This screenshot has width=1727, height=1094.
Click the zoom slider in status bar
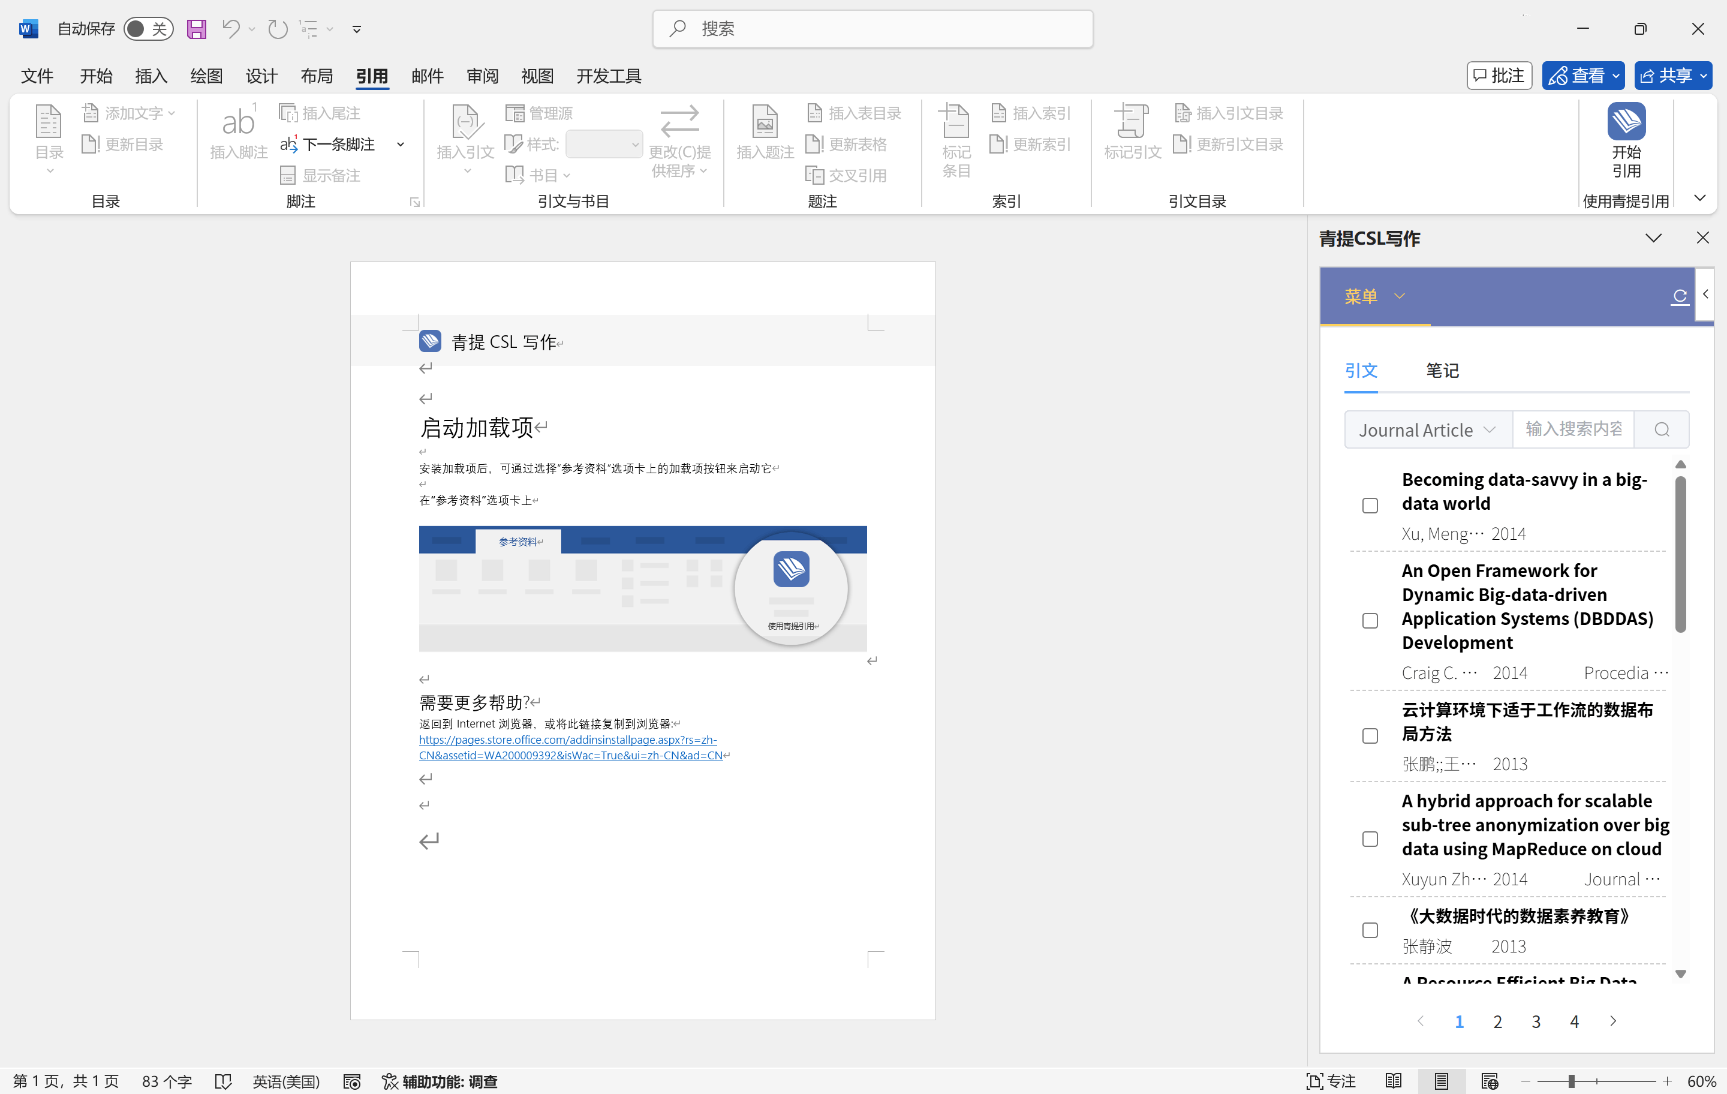[1570, 1081]
